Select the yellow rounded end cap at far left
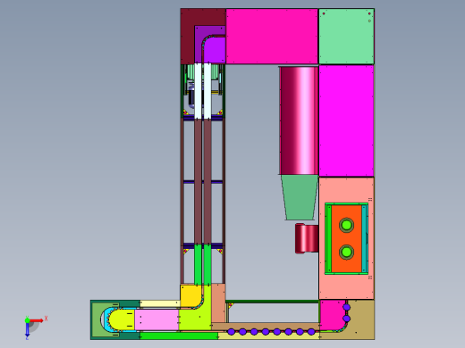 [x=122, y=319]
